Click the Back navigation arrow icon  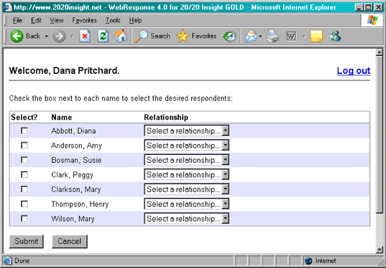pyautogui.click(x=17, y=36)
